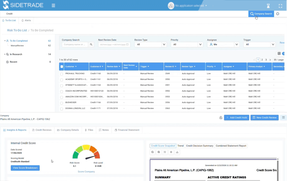Select the BUDWEISER row checkbox

61,103
